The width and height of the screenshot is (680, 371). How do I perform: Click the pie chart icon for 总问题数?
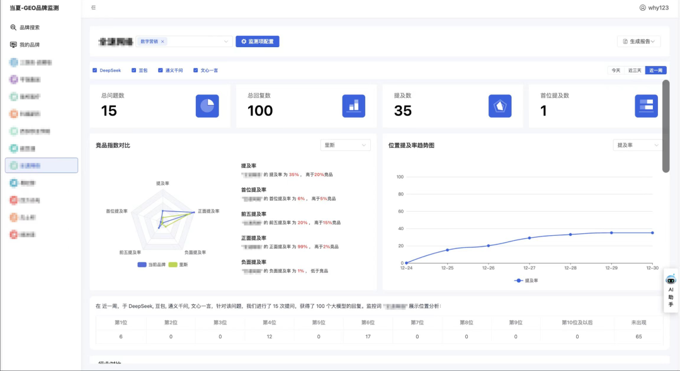(207, 106)
